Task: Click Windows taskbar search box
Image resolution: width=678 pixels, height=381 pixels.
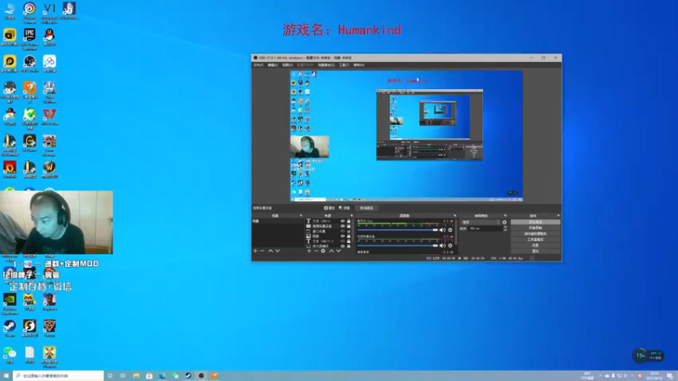Action: tap(58, 376)
